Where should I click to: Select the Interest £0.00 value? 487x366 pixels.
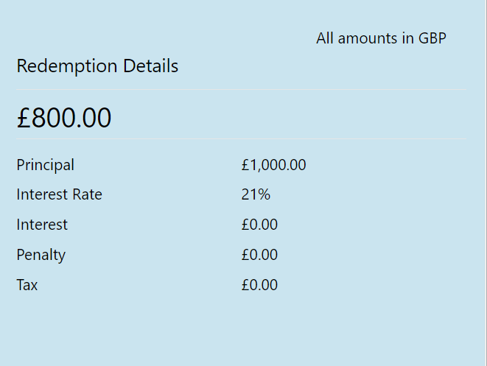pyautogui.click(x=259, y=225)
